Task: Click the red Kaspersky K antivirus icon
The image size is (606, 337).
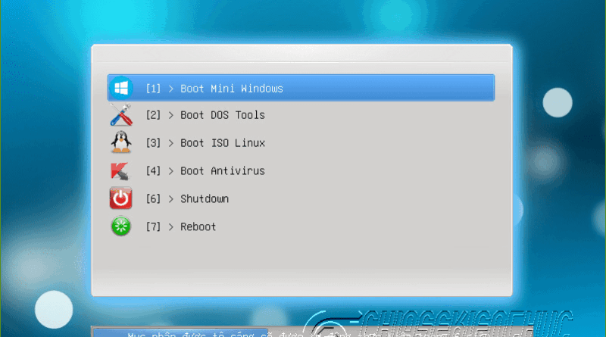Action: click(x=120, y=171)
